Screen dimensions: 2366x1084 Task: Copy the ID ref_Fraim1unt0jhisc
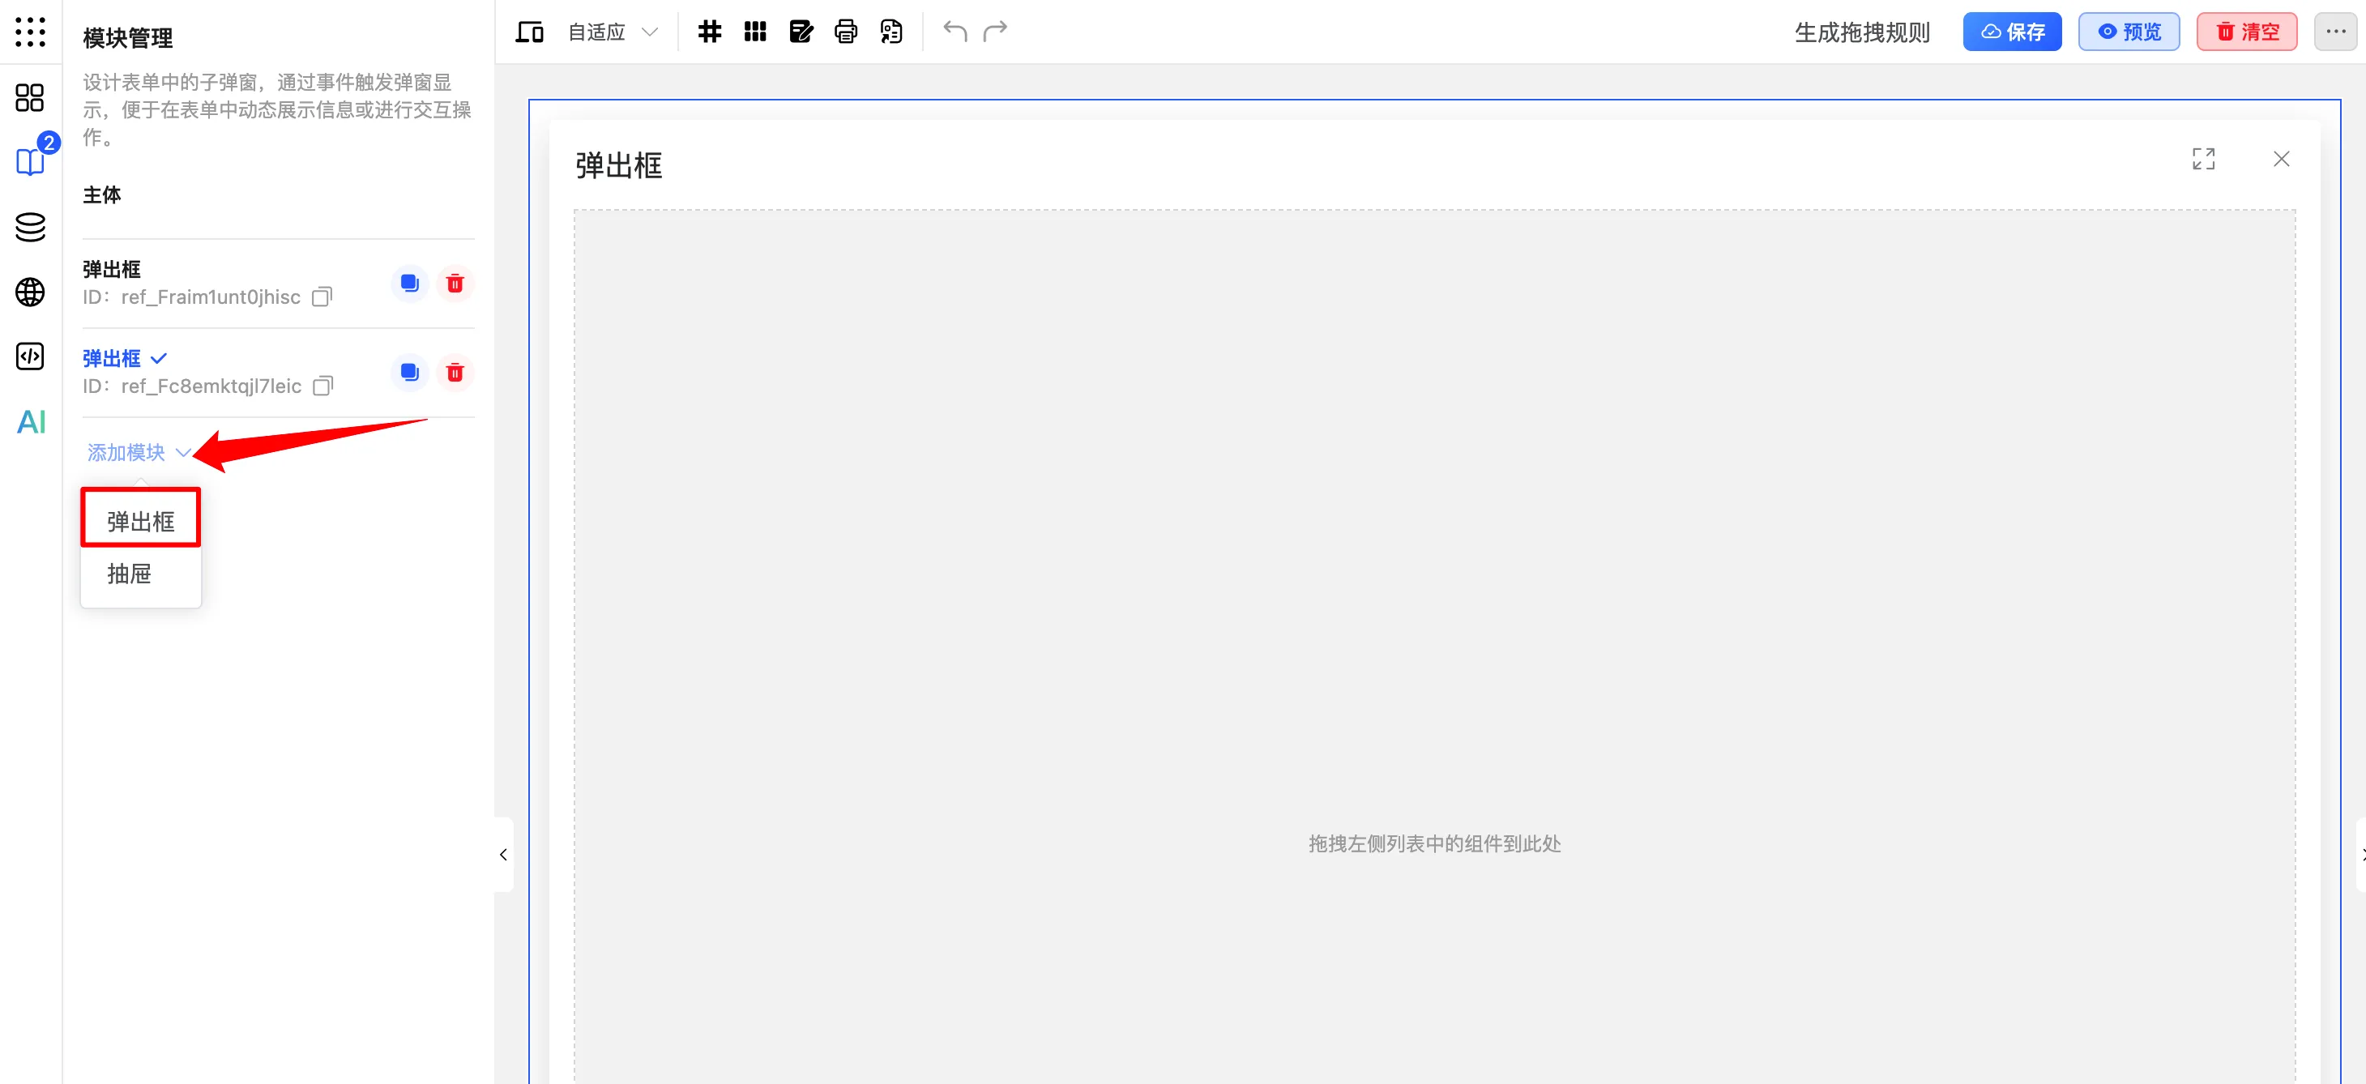[x=322, y=297]
